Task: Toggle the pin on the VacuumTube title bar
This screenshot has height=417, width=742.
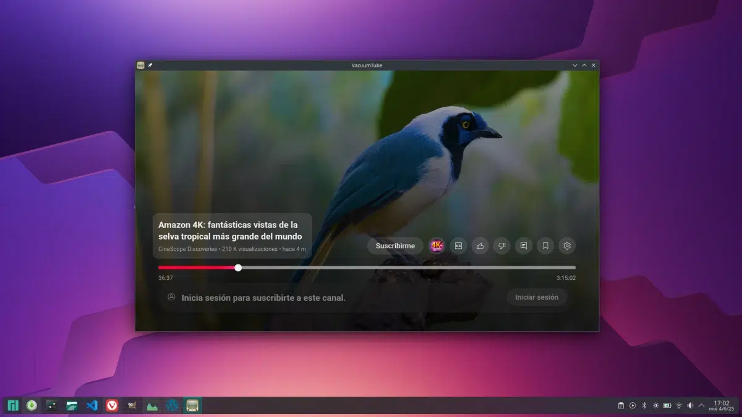Action: coord(150,65)
